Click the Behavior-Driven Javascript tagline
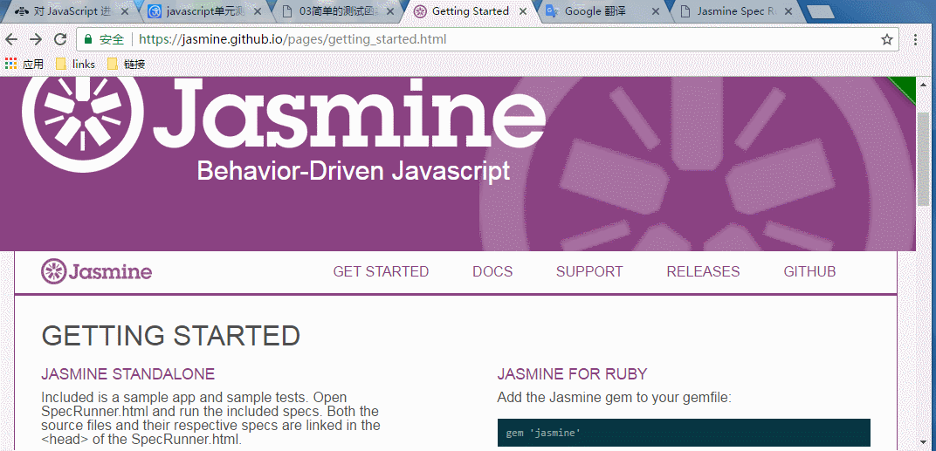The height and width of the screenshot is (451, 936). [x=354, y=171]
